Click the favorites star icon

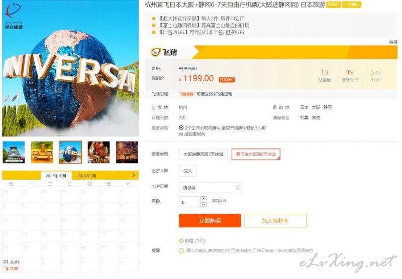tap(181, 241)
